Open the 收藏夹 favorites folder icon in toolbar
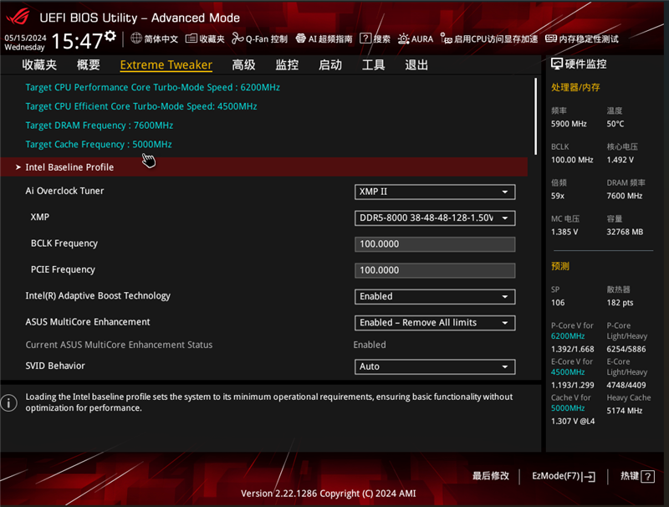This screenshot has width=669, height=507. point(192,38)
